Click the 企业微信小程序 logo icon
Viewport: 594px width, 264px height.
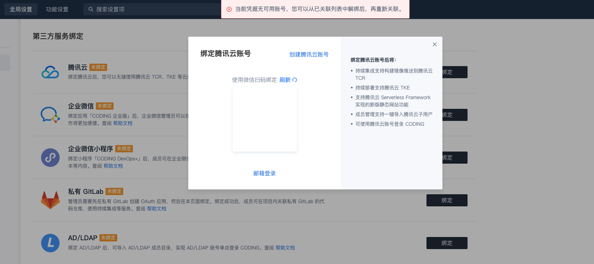pos(50,158)
